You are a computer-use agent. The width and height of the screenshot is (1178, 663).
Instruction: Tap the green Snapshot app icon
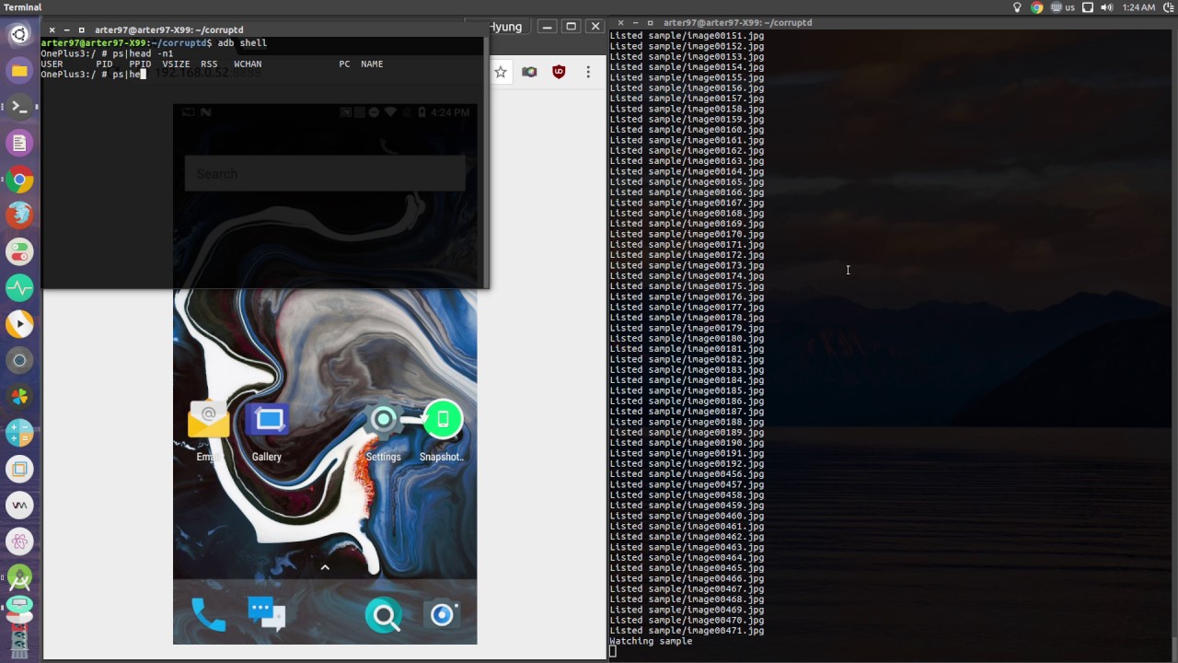[x=442, y=422]
